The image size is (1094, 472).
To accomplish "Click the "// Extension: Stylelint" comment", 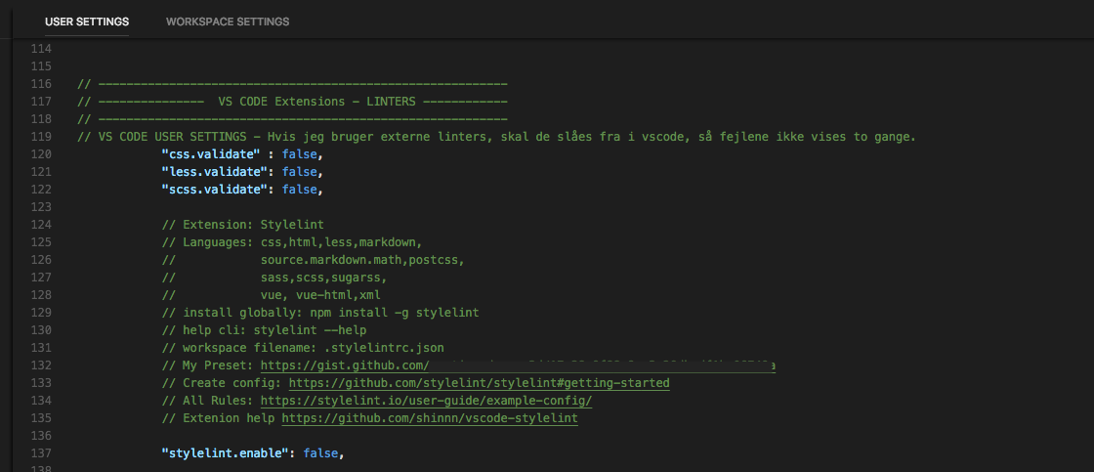I will click(x=243, y=224).
